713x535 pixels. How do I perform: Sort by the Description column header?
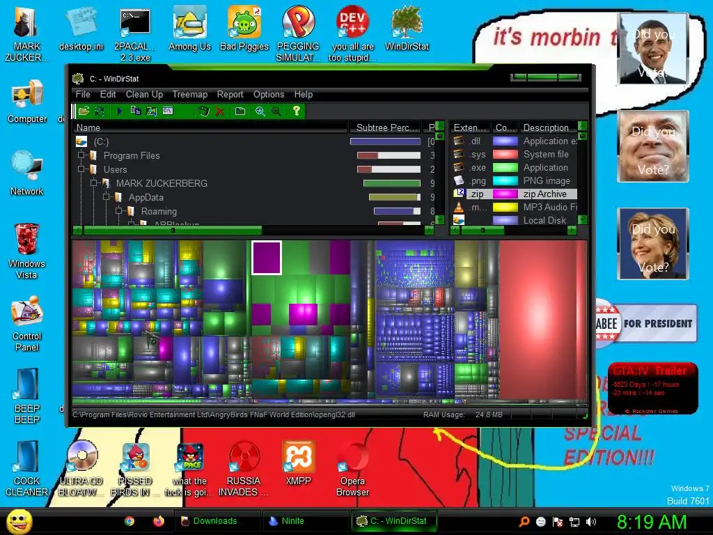[x=548, y=127]
